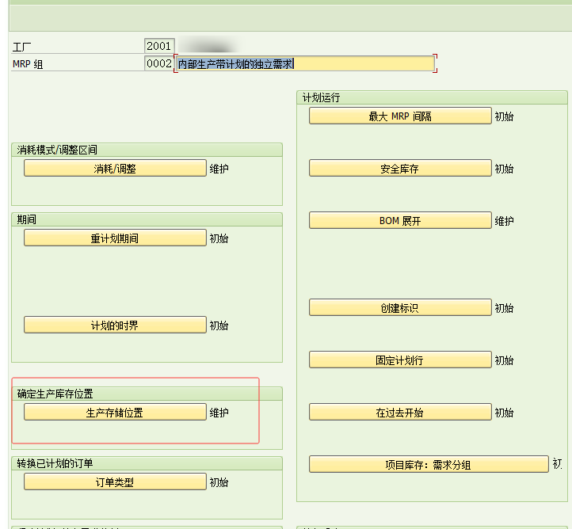This screenshot has width=572, height=529.
Task: Click 项目库存: 需求分组 button
Action: click(x=428, y=465)
